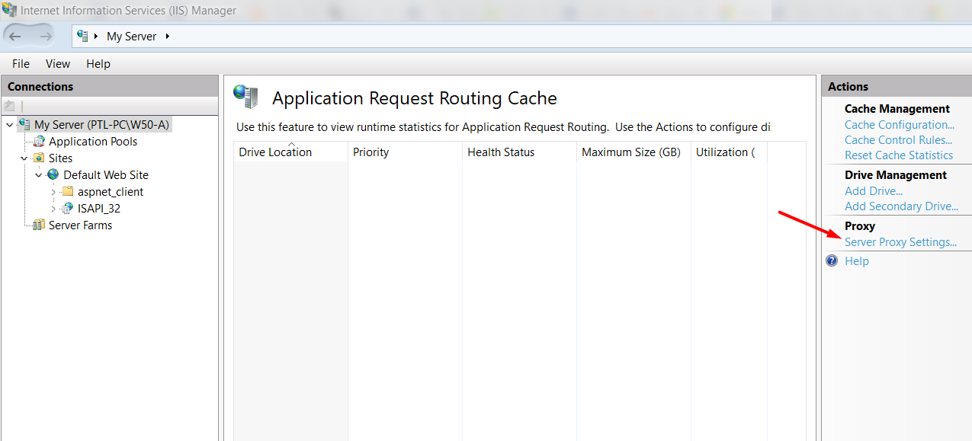Sort by Maximum Size (GB) column header
The width and height of the screenshot is (972, 441).
(634, 152)
